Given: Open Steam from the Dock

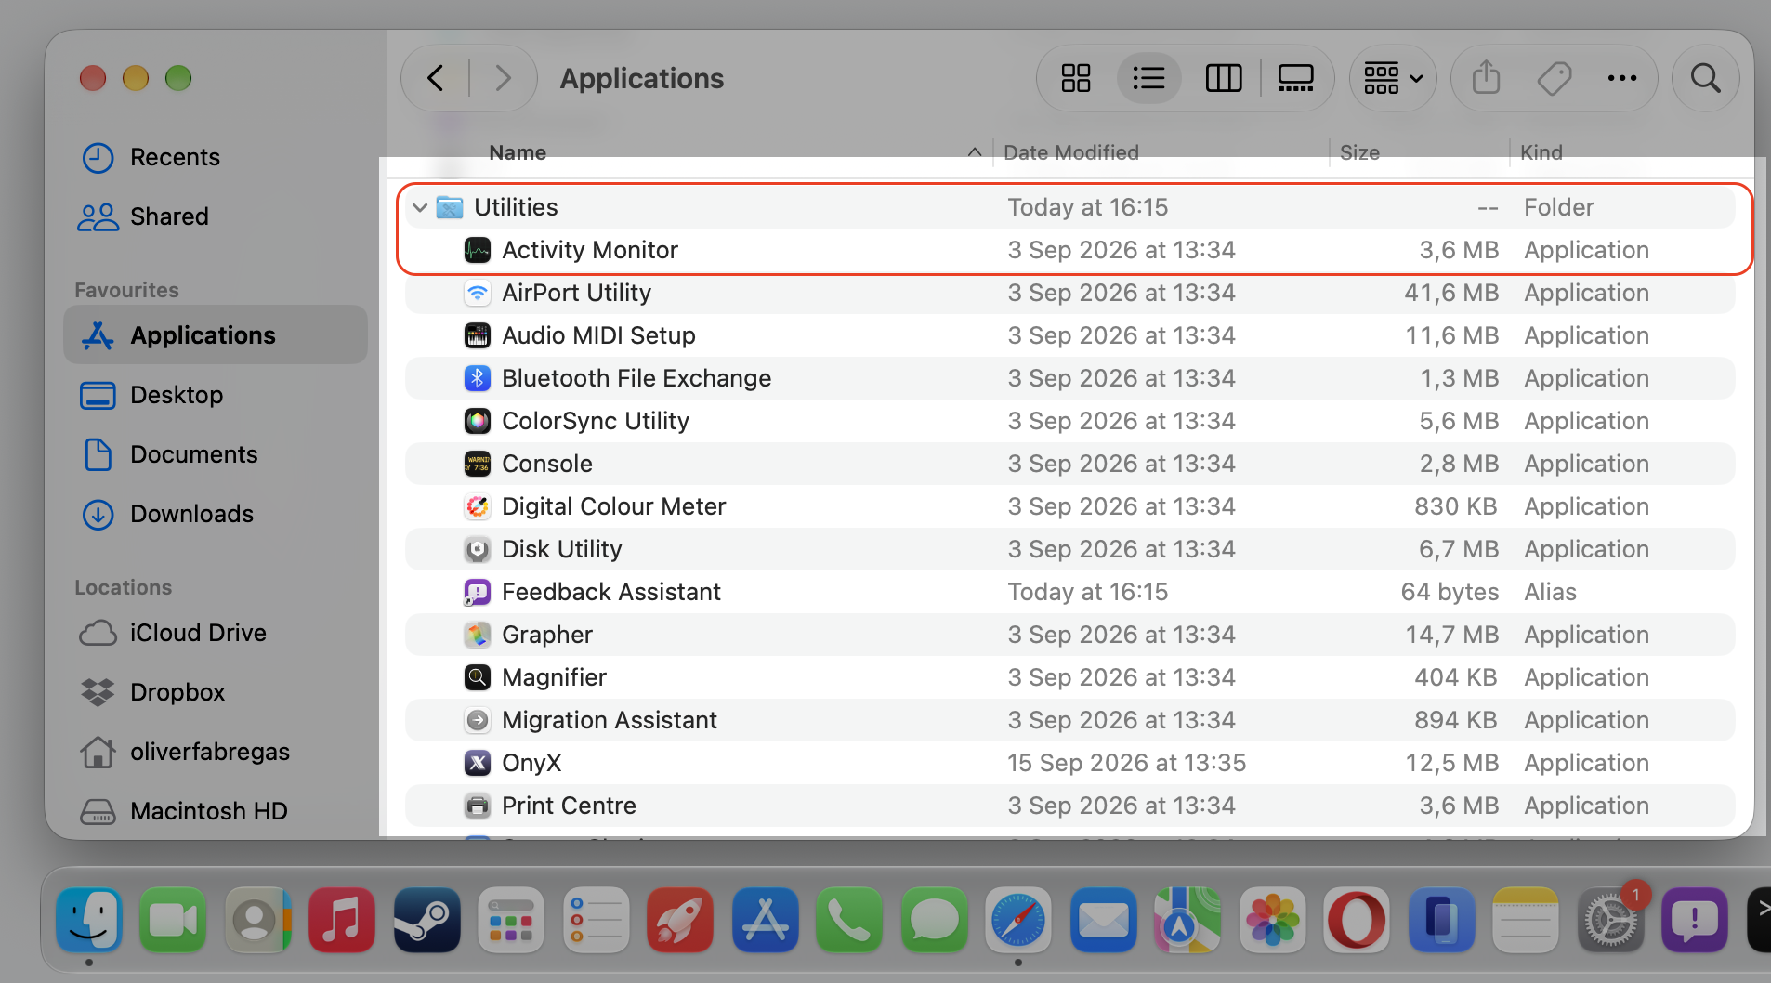Looking at the screenshot, I should (427, 921).
